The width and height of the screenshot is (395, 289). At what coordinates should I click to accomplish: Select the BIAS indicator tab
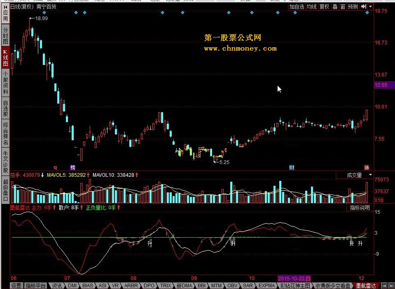(x=88, y=286)
